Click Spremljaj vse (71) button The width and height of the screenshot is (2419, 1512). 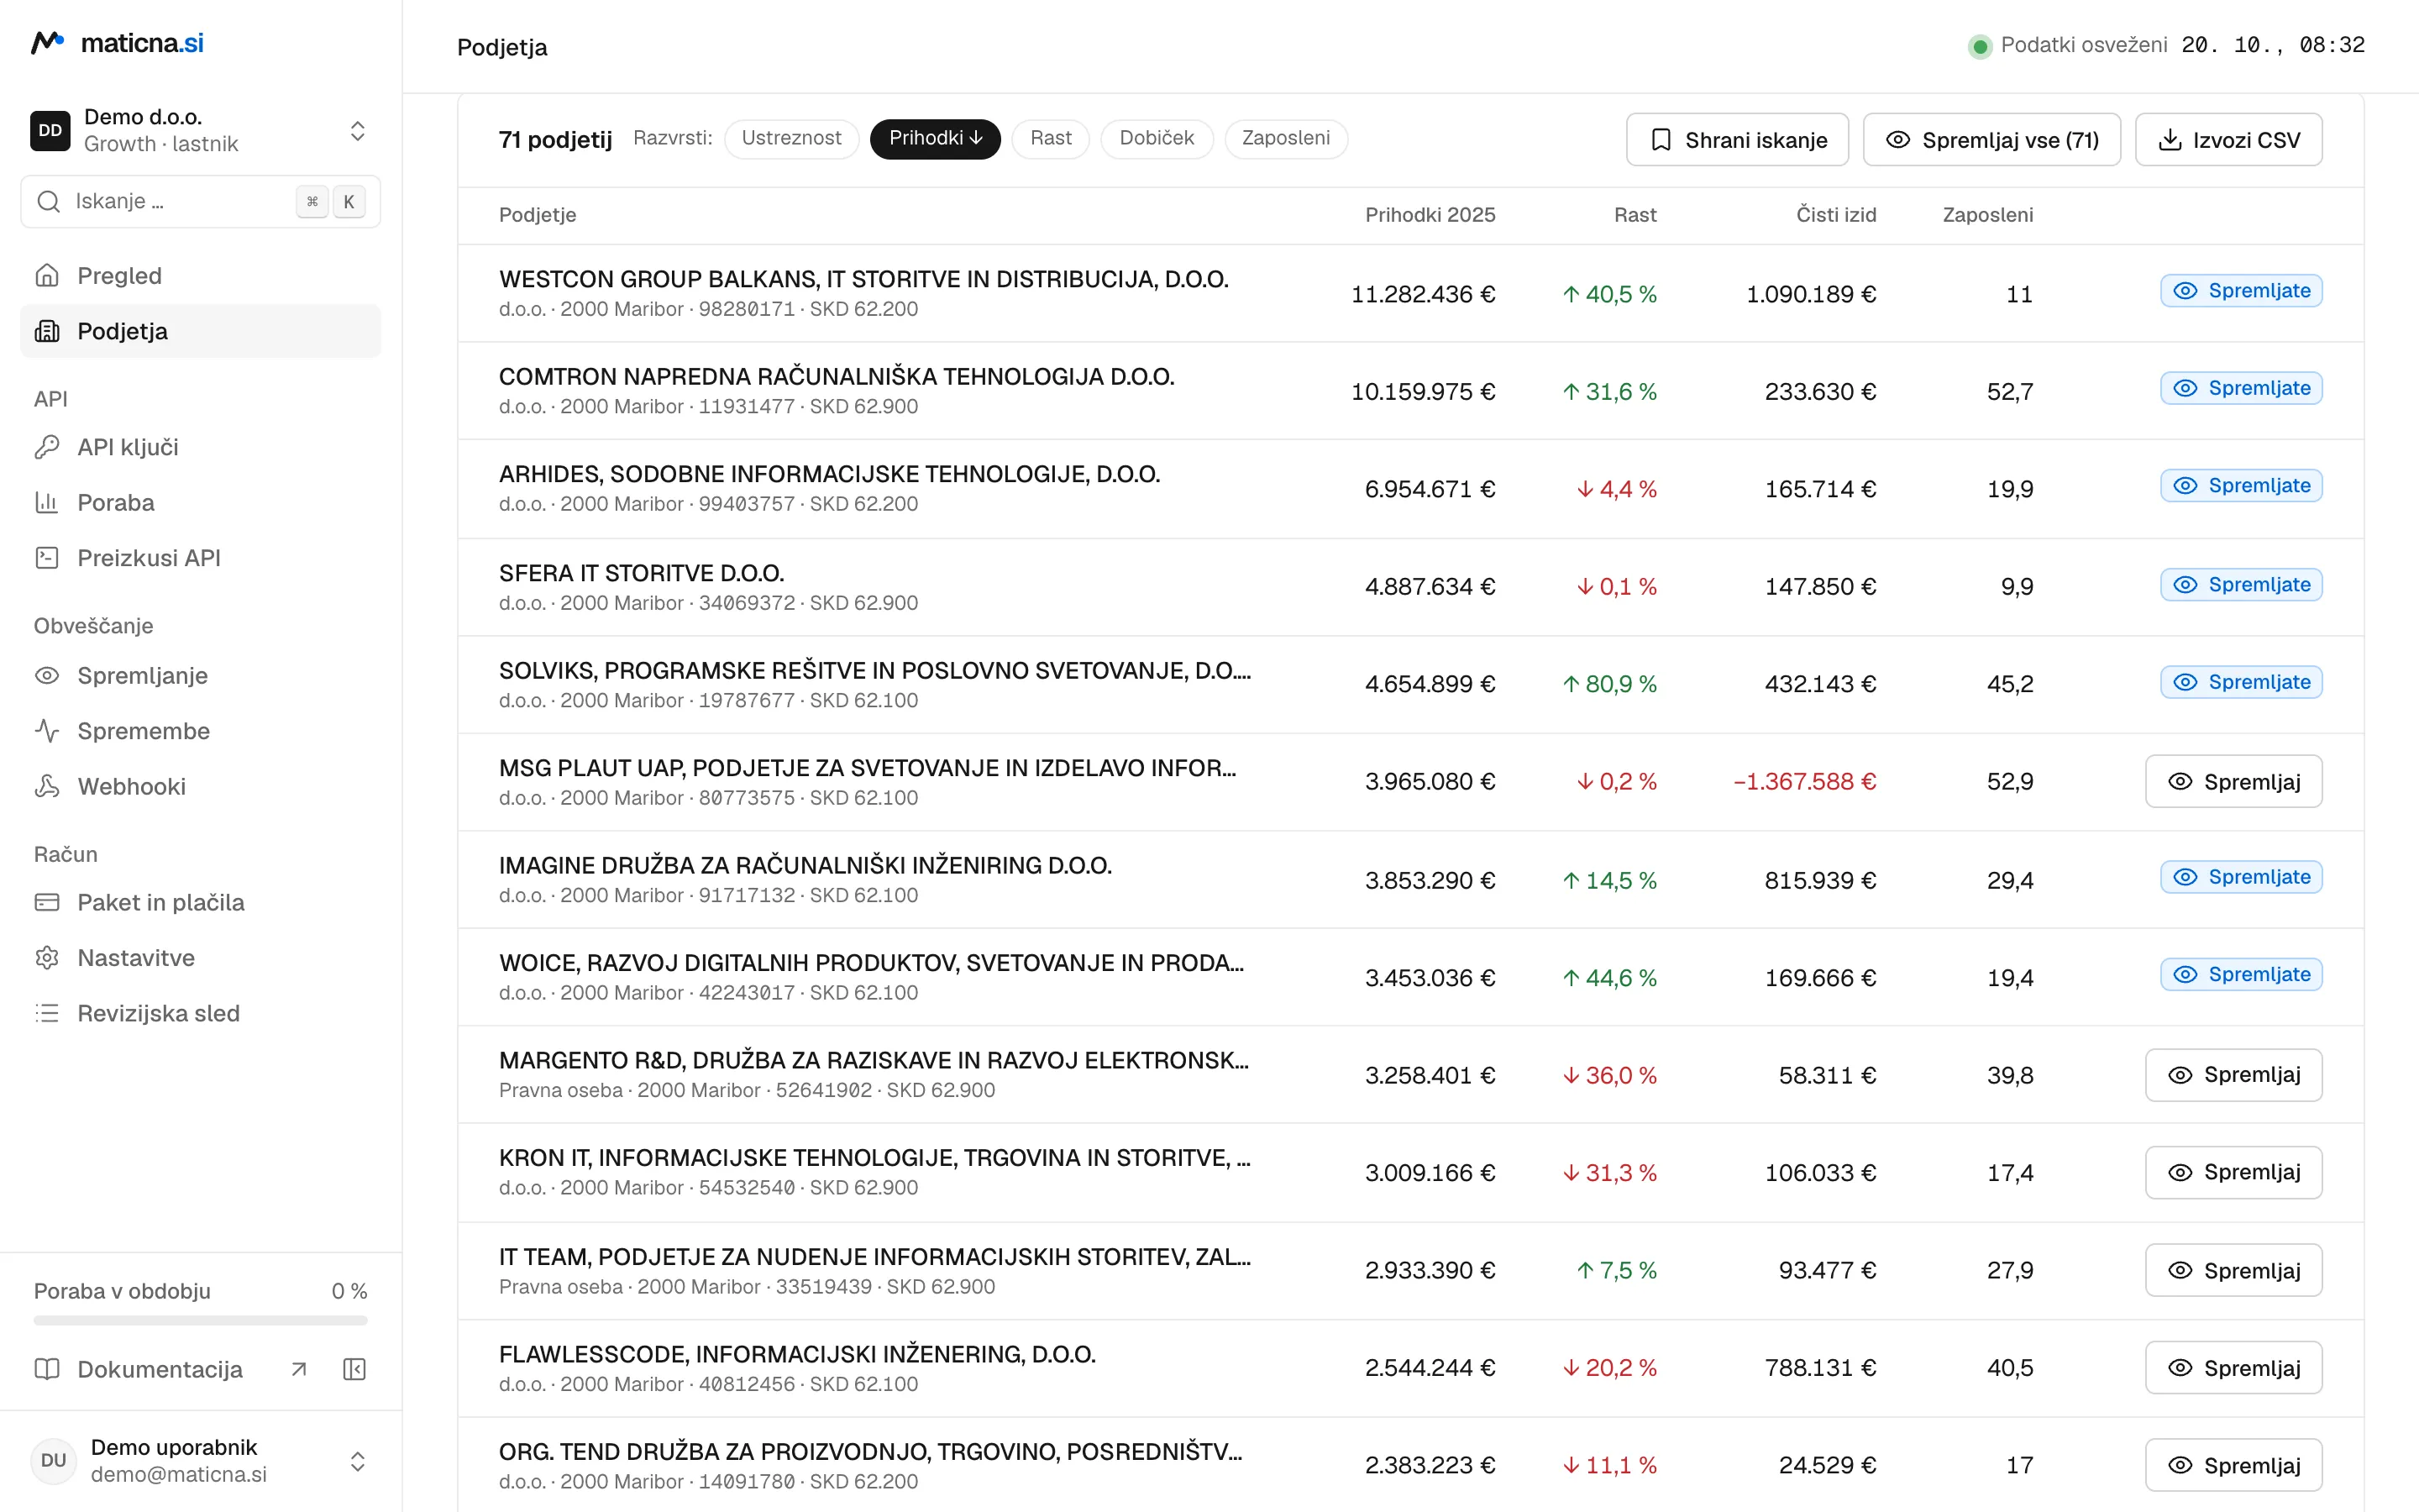(x=1991, y=140)
